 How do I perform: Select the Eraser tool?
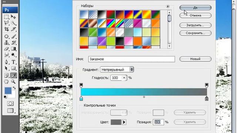(6, 49)
